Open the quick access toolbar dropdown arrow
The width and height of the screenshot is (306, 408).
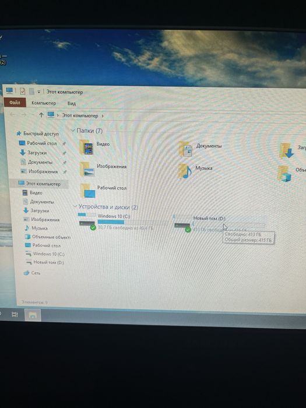coord(39,92)
